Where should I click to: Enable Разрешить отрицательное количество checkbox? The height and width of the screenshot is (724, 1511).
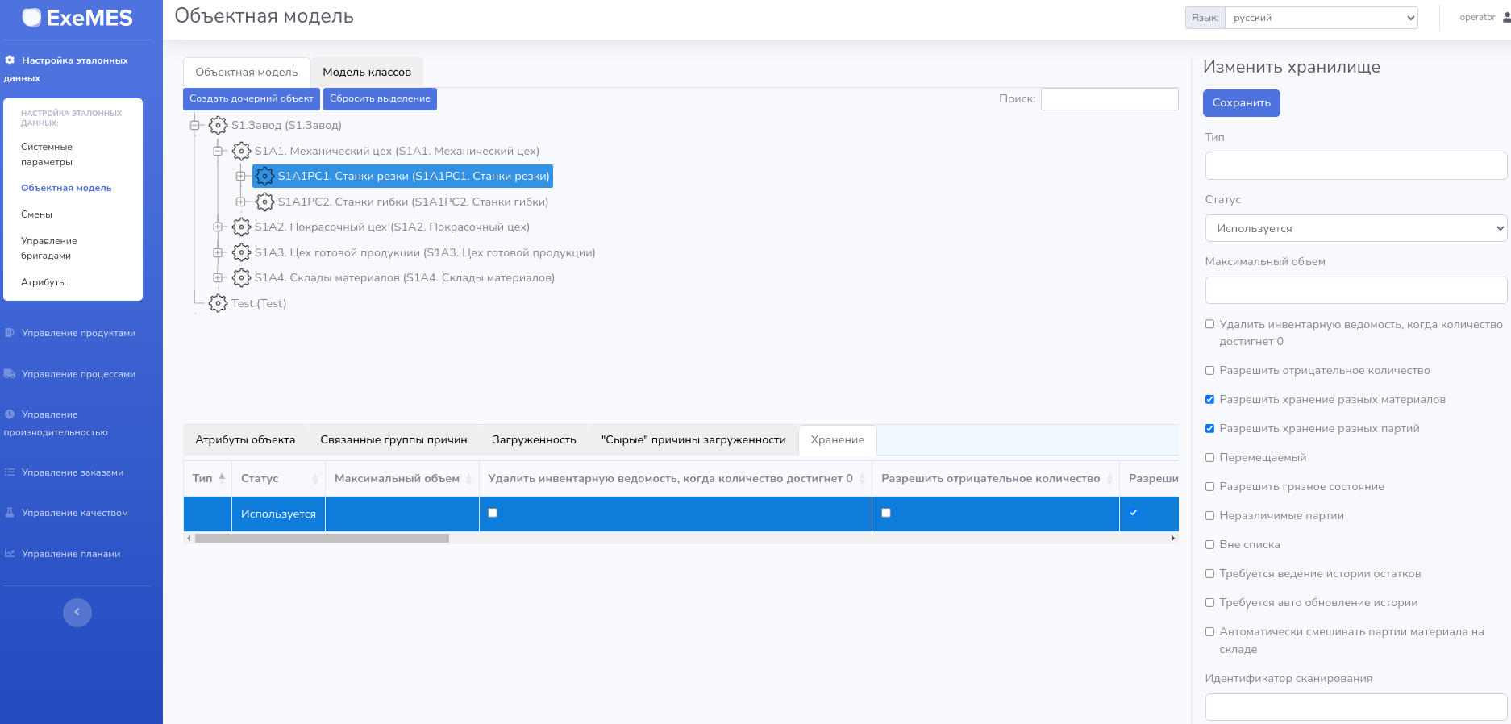(1209, 371)
